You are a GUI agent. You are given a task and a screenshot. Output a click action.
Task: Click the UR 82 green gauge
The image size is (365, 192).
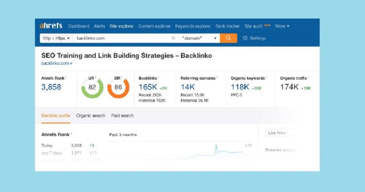pos(92,88)
